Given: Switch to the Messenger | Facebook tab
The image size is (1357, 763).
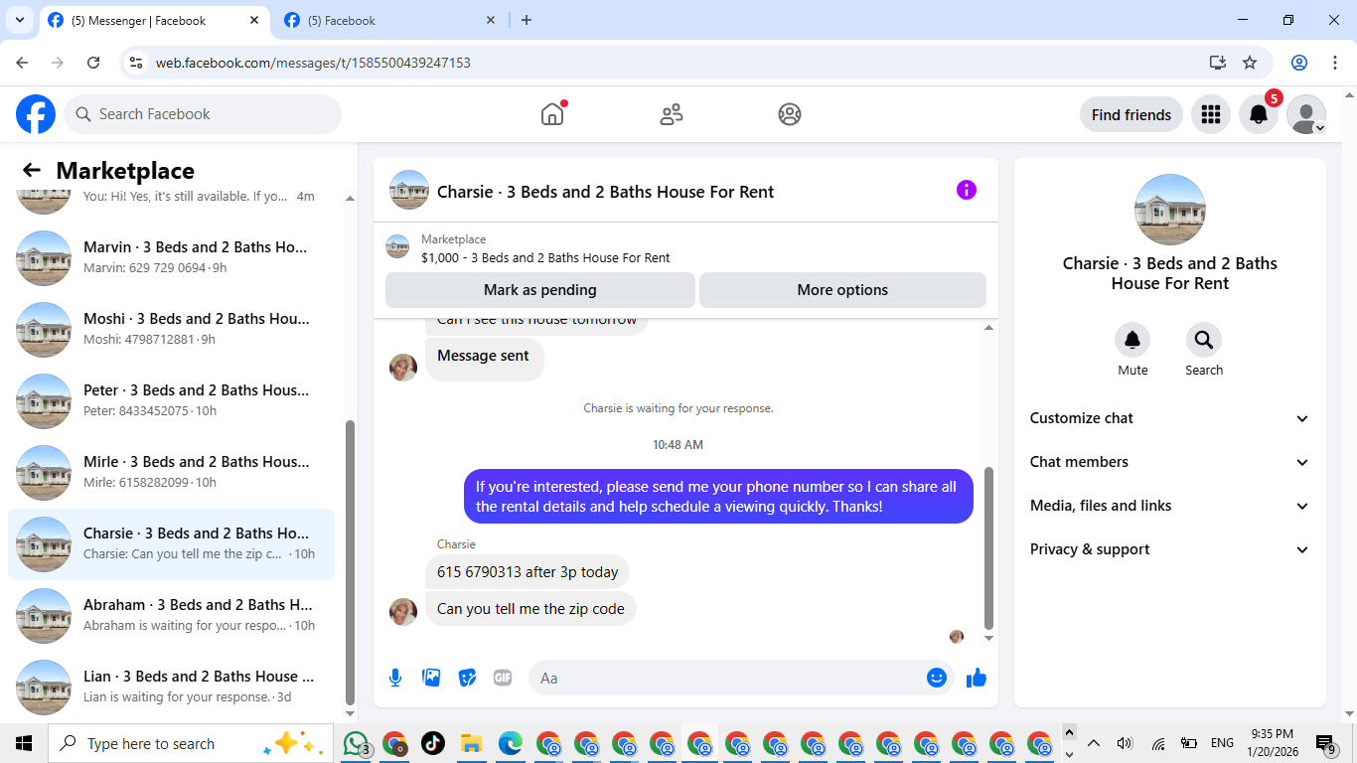Looking at the screenshot, I should point(153,21).
